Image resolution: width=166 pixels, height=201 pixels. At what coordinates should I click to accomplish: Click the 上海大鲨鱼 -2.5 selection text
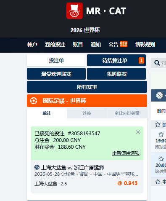(x=51, y=184)
